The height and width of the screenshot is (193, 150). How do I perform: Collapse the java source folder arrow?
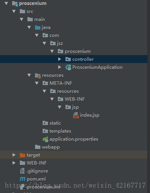pos(29,27)
